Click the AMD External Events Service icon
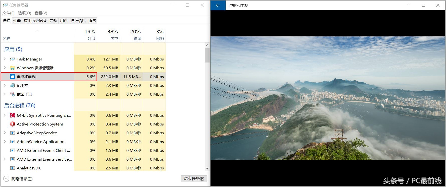This screenshot has height=187, width=446. click(x=13, y=159)
